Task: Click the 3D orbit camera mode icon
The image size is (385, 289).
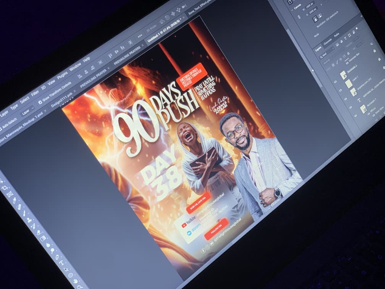Action: [x=162, y=22]
